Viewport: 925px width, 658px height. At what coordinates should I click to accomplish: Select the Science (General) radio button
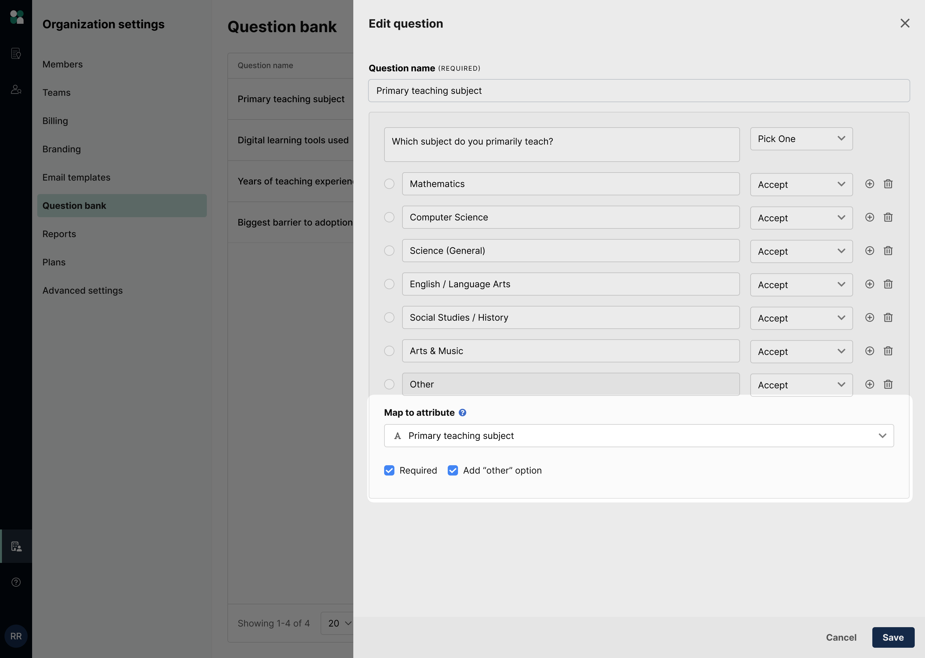(x=389, y=251)
